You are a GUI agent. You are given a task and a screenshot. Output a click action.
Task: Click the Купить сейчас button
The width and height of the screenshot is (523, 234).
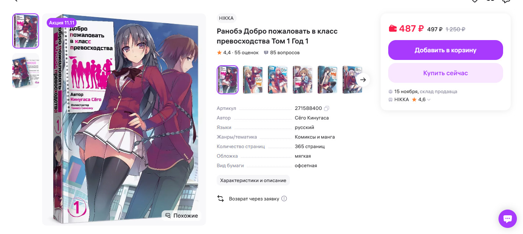pos(446,73)
